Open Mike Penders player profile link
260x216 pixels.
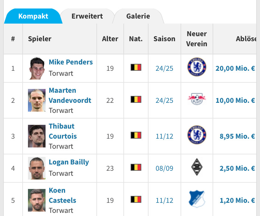[x=71, y=62]
